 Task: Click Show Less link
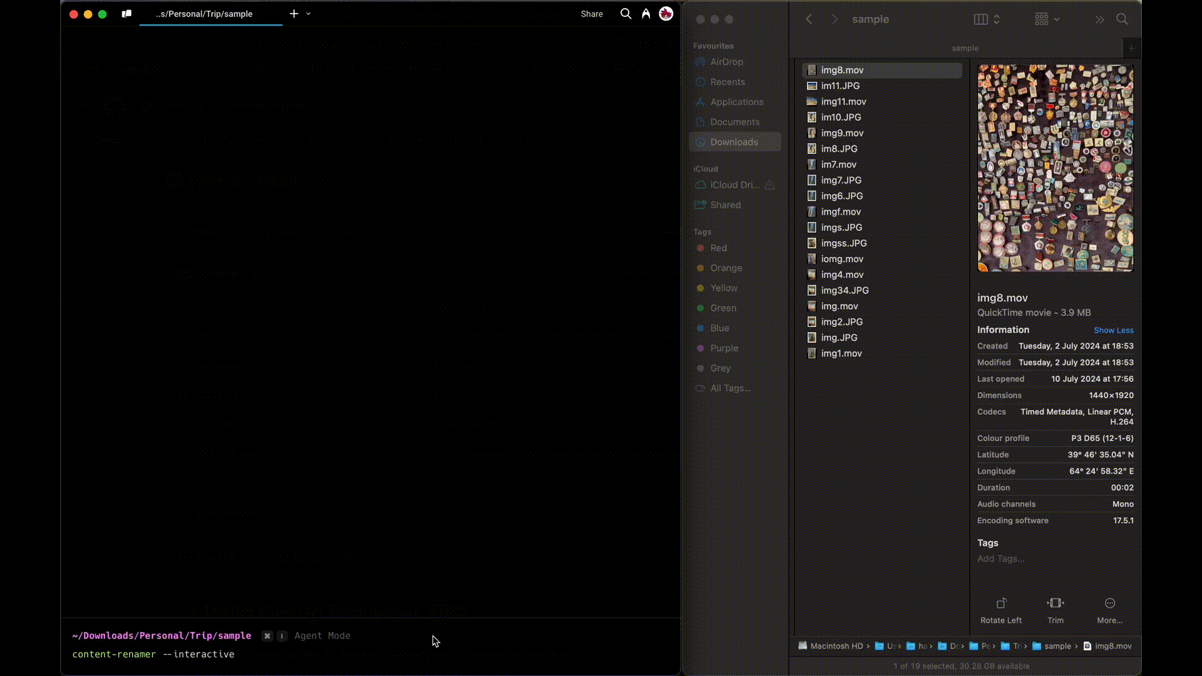pos(1113,330)
